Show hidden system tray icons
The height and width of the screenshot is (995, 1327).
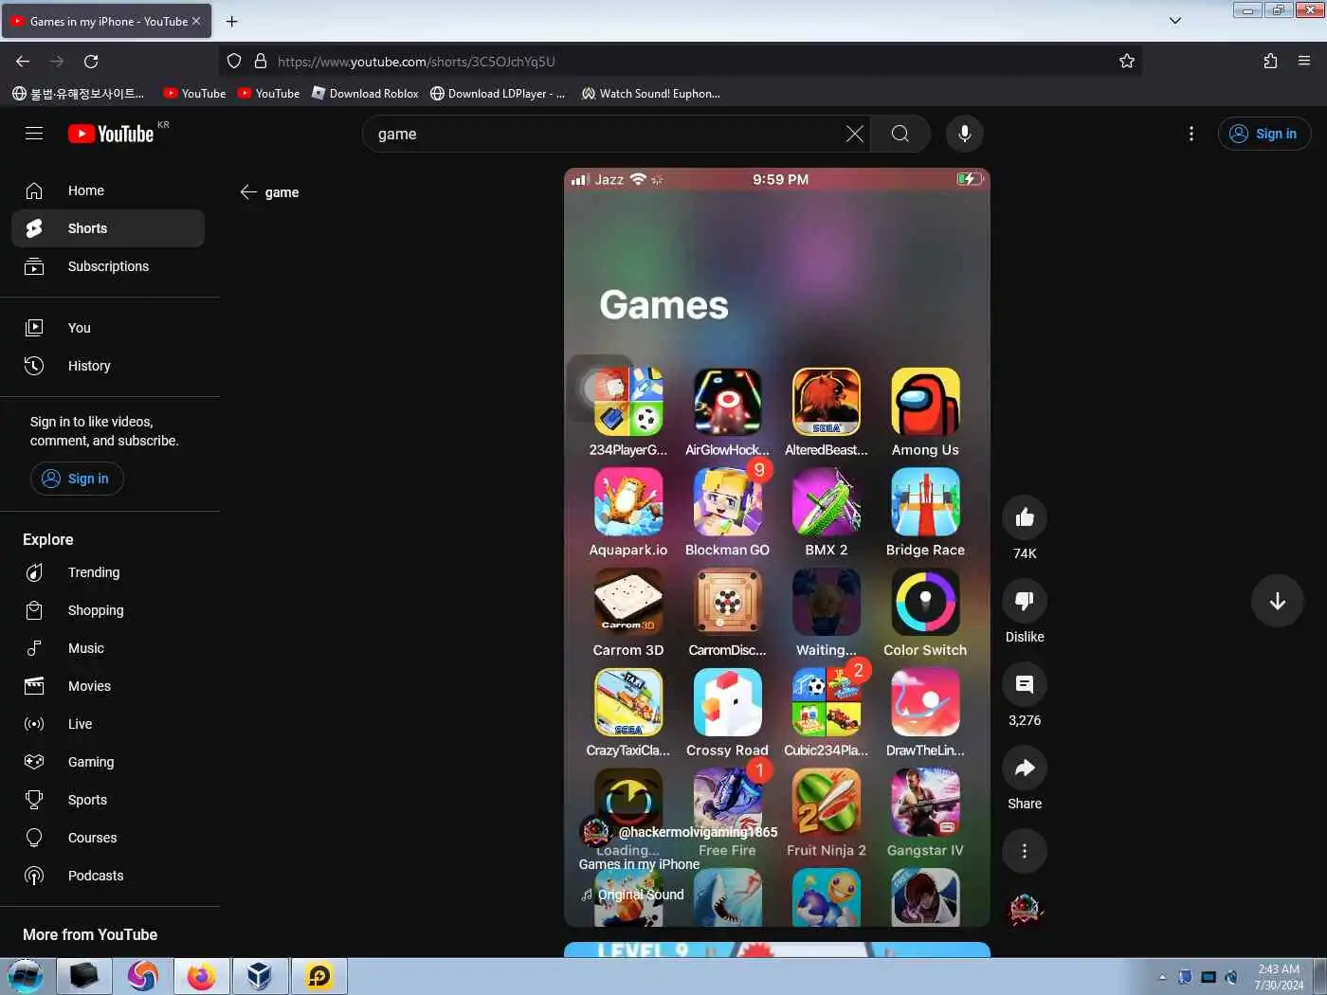(x=1162, y=977)
